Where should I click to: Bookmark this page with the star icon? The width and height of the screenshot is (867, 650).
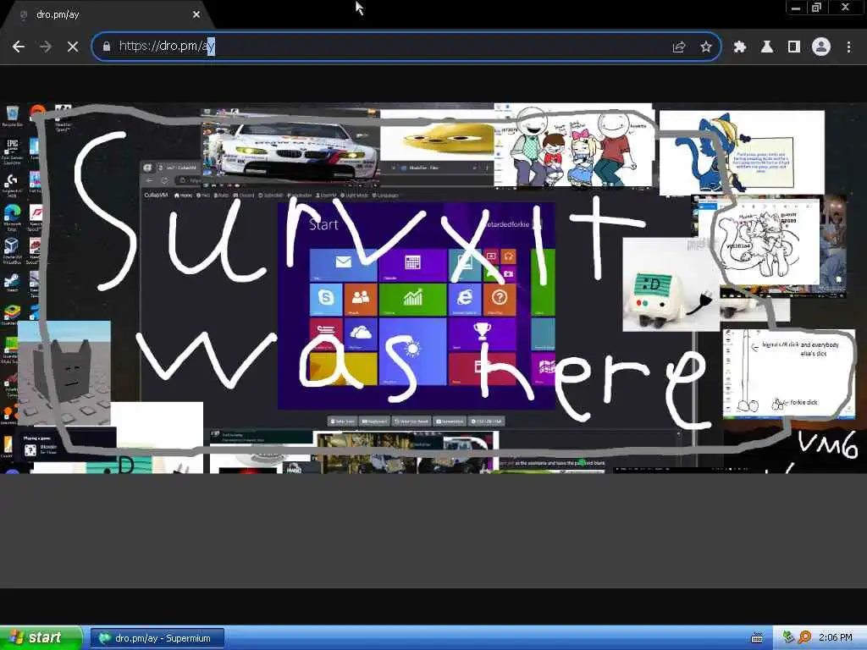point(706,47)
